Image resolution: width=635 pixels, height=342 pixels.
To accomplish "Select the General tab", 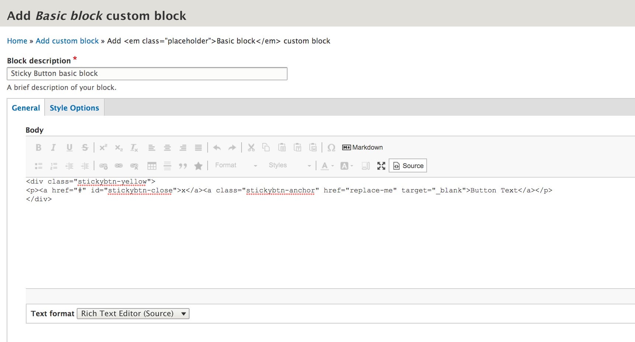I will tap(25, 108).
